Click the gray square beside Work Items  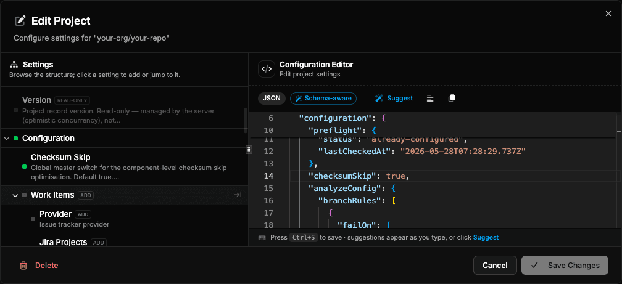tap(25, 195)
